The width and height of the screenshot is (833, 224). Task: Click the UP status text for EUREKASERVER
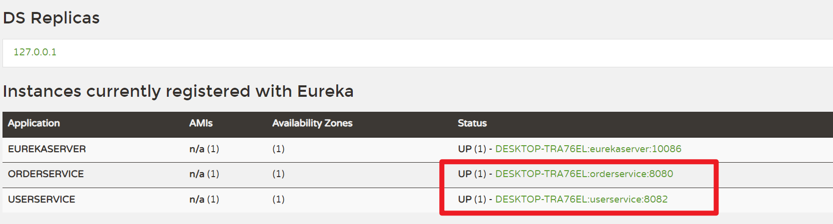[465, 149]
